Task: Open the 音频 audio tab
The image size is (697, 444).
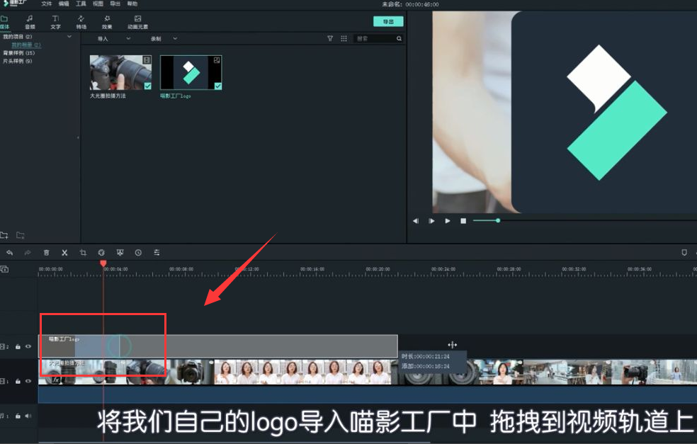Action: tap(30, 22)
